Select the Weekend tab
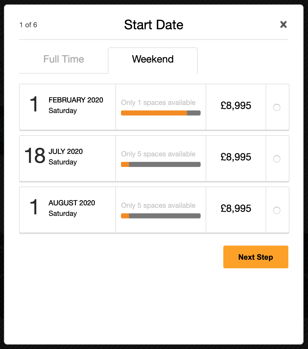Image resolution: width=308 pixels, height=349 pixels. (x=153, y=59)
